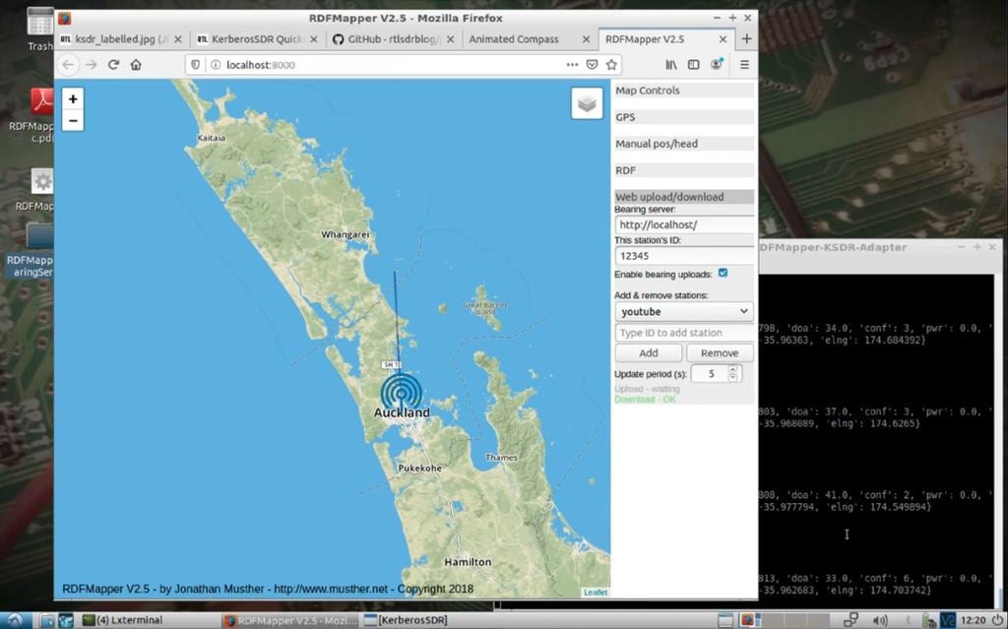Viewport: 1008px width, 629px height.
Task: Go back in Firefox history
Action: [x=68, y=64]
